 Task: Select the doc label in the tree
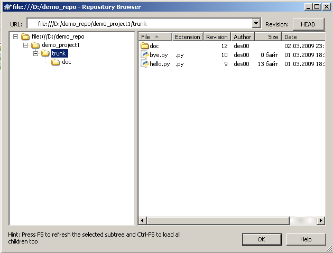pos(67,62)
